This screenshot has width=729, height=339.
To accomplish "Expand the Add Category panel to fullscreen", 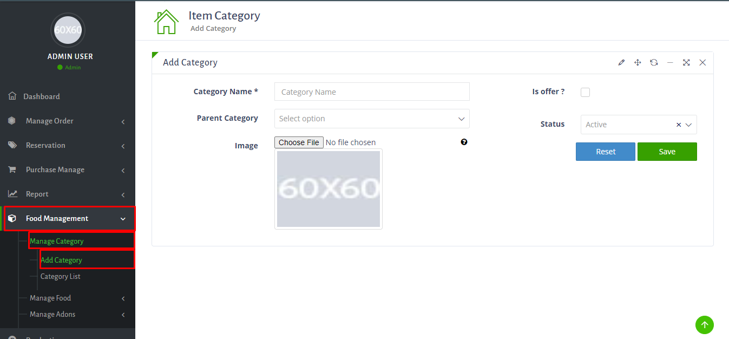I will [686, 62].
